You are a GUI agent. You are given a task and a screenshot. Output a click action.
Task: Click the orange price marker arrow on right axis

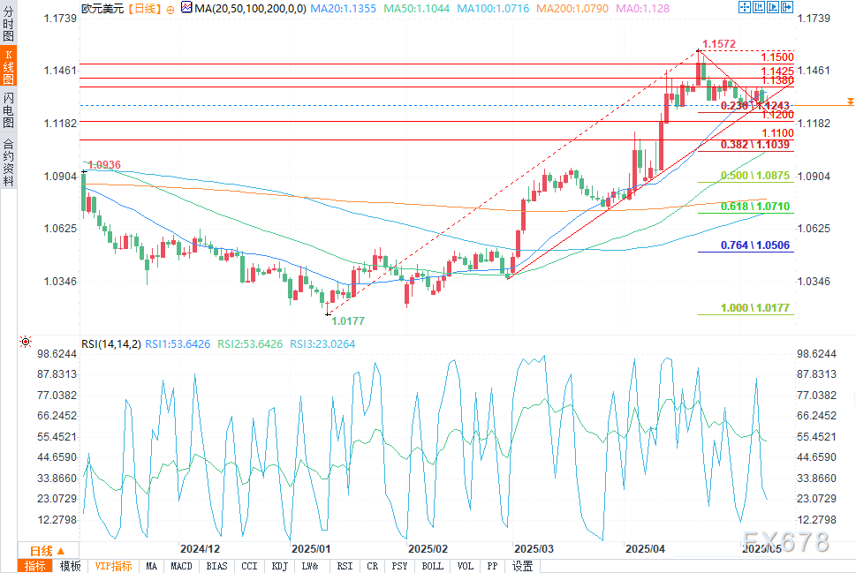tap(850, 102)
